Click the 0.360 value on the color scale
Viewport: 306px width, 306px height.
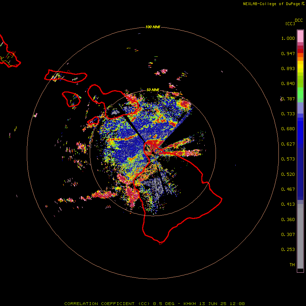[288, 220]
